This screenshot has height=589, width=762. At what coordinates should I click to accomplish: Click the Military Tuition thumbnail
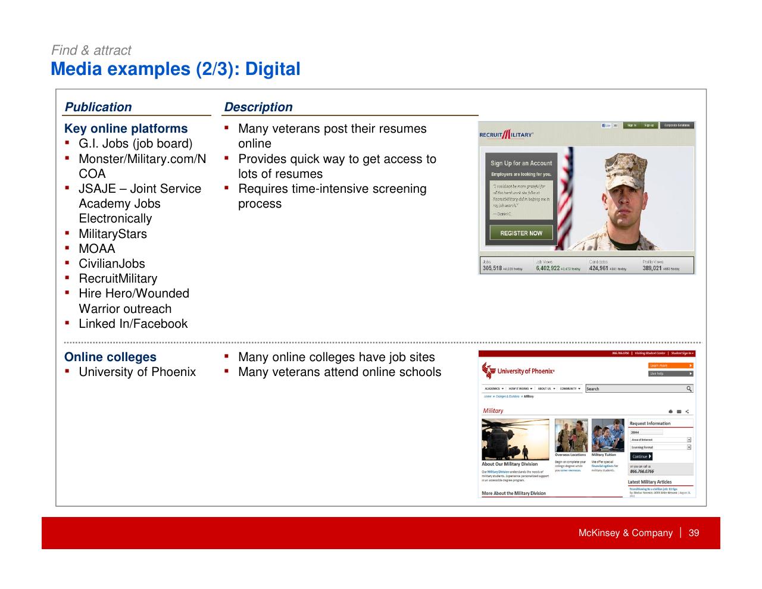608,436
